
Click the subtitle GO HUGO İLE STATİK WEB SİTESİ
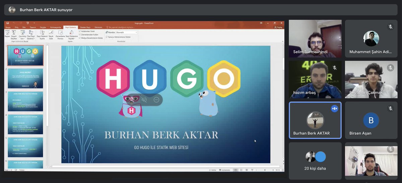[161, 148]
